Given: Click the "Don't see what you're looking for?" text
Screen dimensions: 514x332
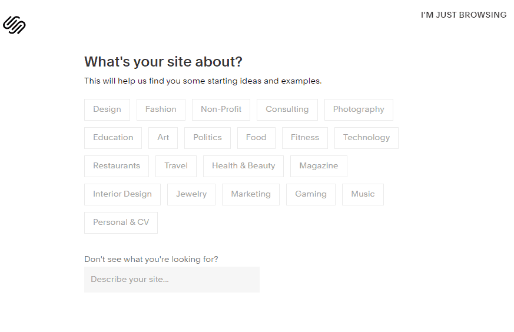Looking at the screenshot, I should 151,259.
